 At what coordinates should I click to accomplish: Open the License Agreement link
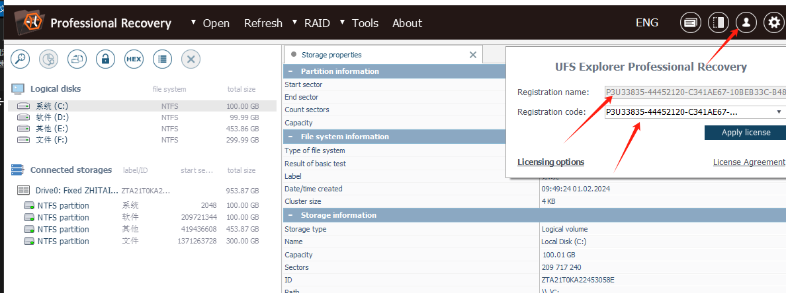point(749,162)
